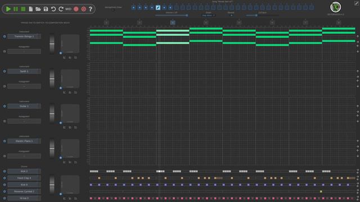The width and height of the screenshot is (360, 202).
Task: Select the highlighted third bar marker
Action: [173, 22]
